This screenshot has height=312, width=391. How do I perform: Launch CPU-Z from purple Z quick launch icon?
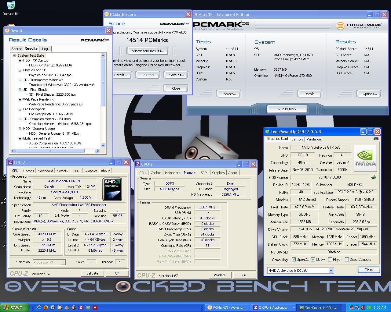[x=81, y=307]
